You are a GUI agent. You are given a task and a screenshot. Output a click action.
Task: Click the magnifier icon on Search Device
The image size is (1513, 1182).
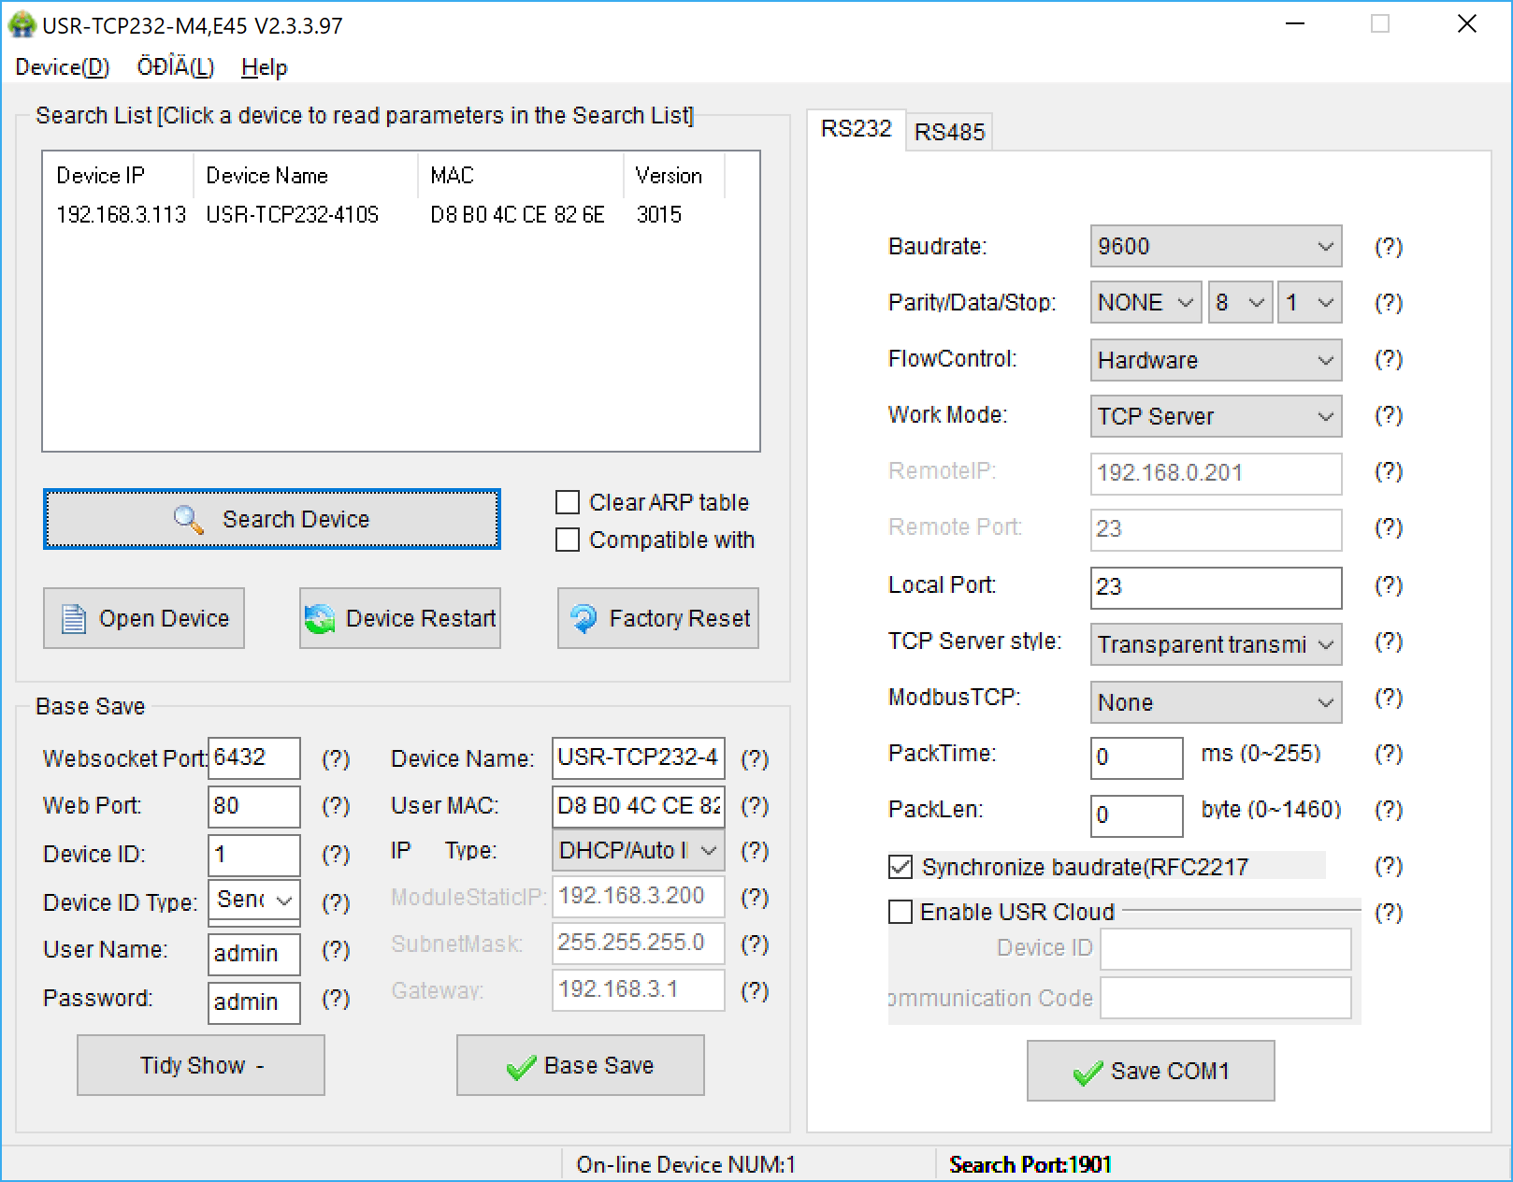189,519
